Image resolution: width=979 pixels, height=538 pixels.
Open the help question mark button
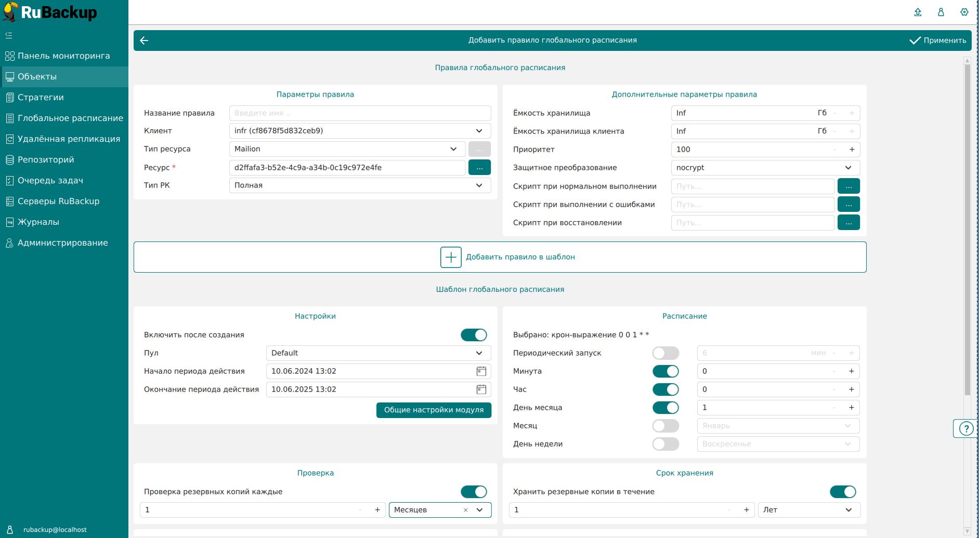965,428
